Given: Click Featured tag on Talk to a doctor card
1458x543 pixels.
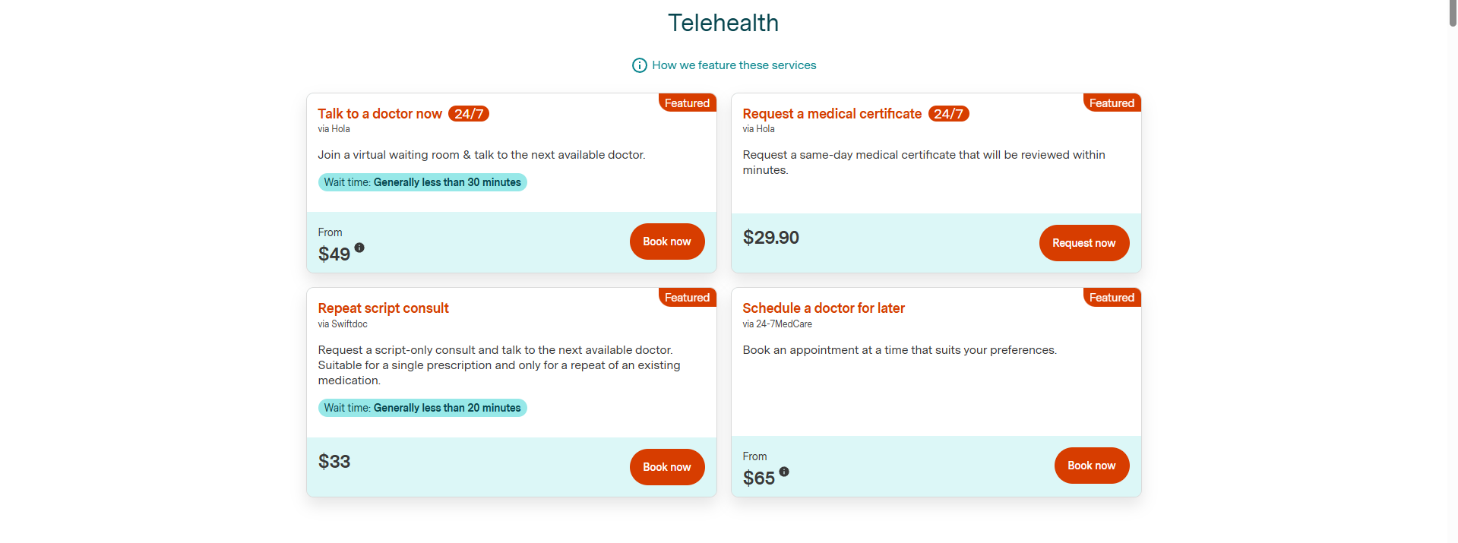Looking at the screenshot, I should (x=687, y=103).
